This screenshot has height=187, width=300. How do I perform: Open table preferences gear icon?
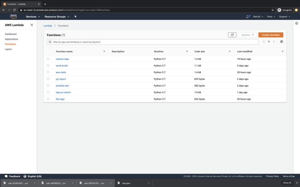click(x=282, y=42)
